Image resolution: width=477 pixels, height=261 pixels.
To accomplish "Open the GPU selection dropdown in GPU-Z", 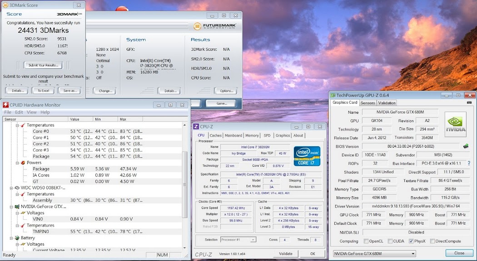I will (x=413, y=254).
